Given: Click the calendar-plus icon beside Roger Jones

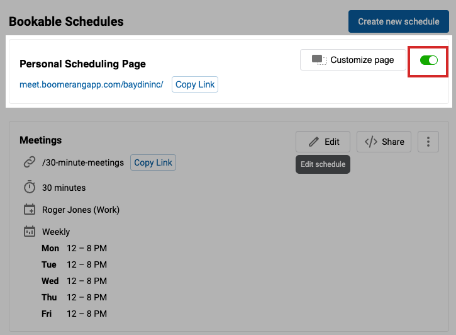Looking at the screenshot, I should 30,209.
